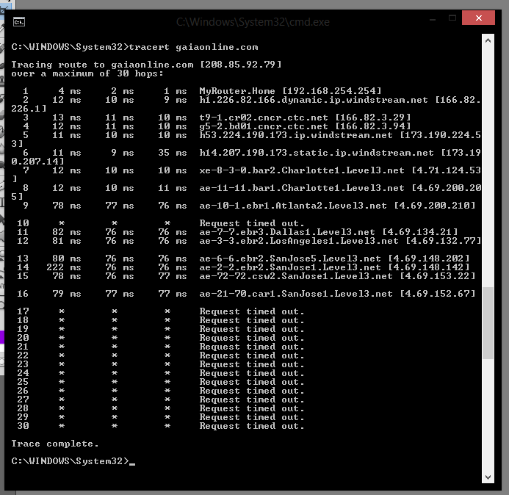The width and height of the screenshot is (509, 495).
Task: Click the ae-6-6.ebr2.SanJose5.Level3.net hostname
Action: (290, 259)
